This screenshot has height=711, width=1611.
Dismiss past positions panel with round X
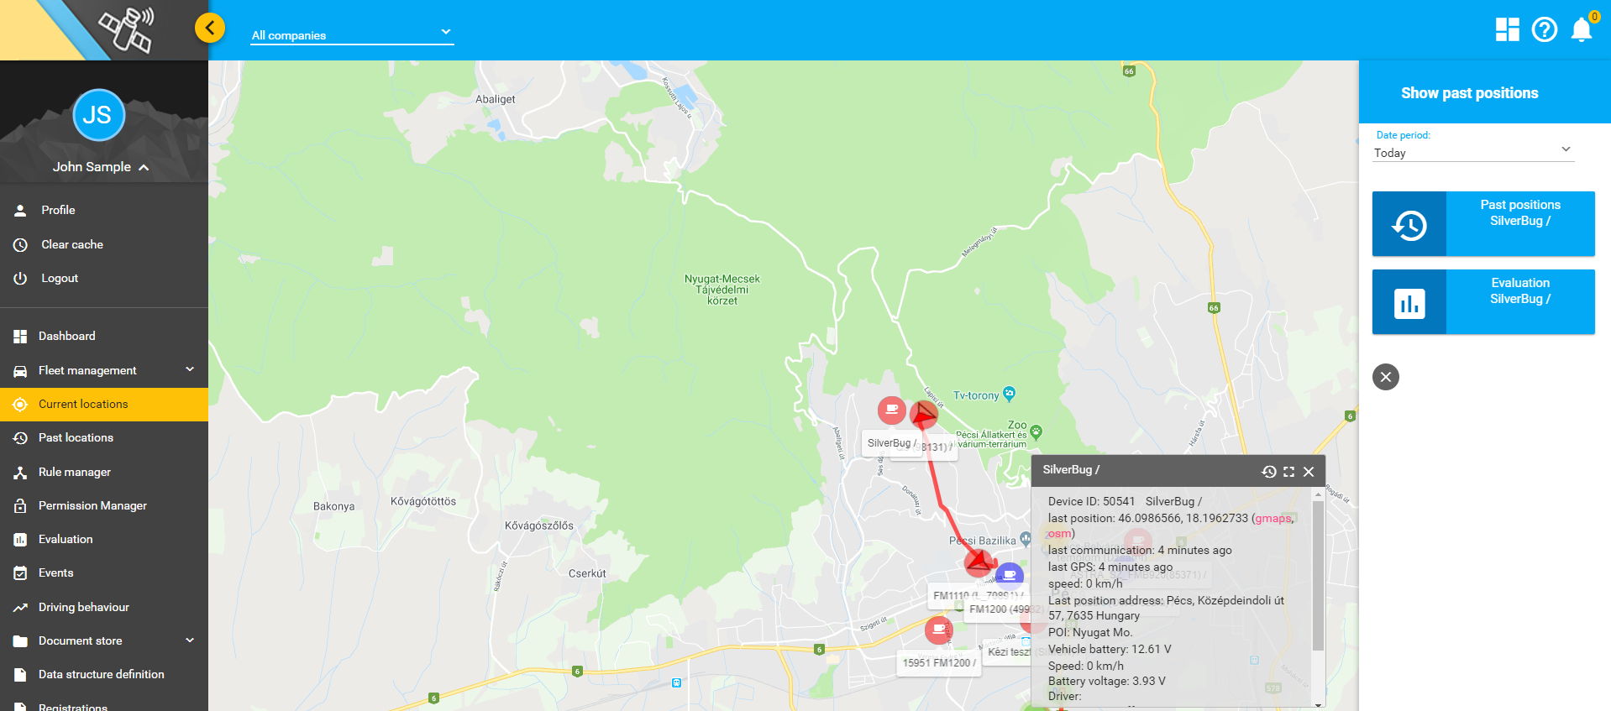point(1386,377)
